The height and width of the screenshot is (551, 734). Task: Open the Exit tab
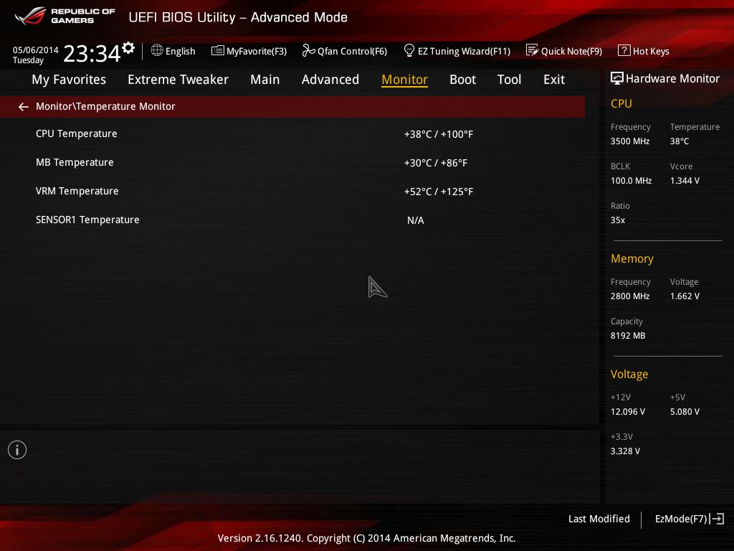[x=554, y=80]
